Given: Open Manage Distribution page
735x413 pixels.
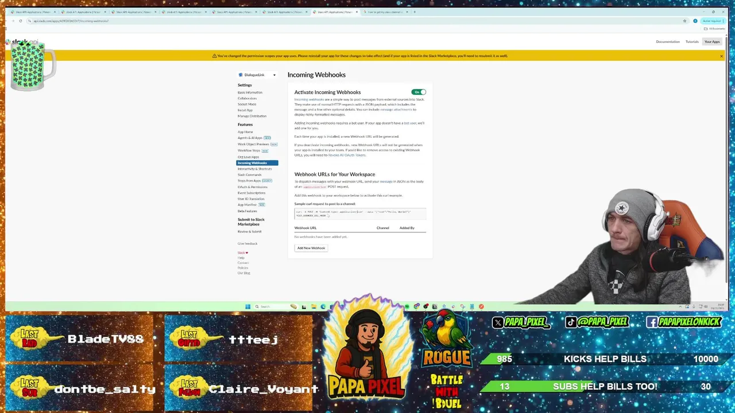Looking at the screenshot, I should (x=252, y=116).
